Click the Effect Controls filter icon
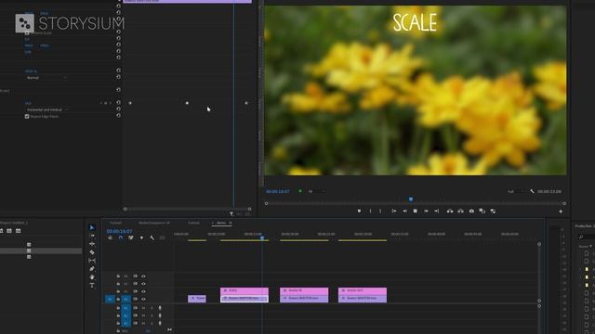Image resolution: width=595 pixels, height=334 pixels. (x=231, y=214)
